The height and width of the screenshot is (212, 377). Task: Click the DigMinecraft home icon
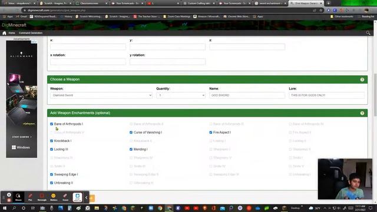point(4,33)
